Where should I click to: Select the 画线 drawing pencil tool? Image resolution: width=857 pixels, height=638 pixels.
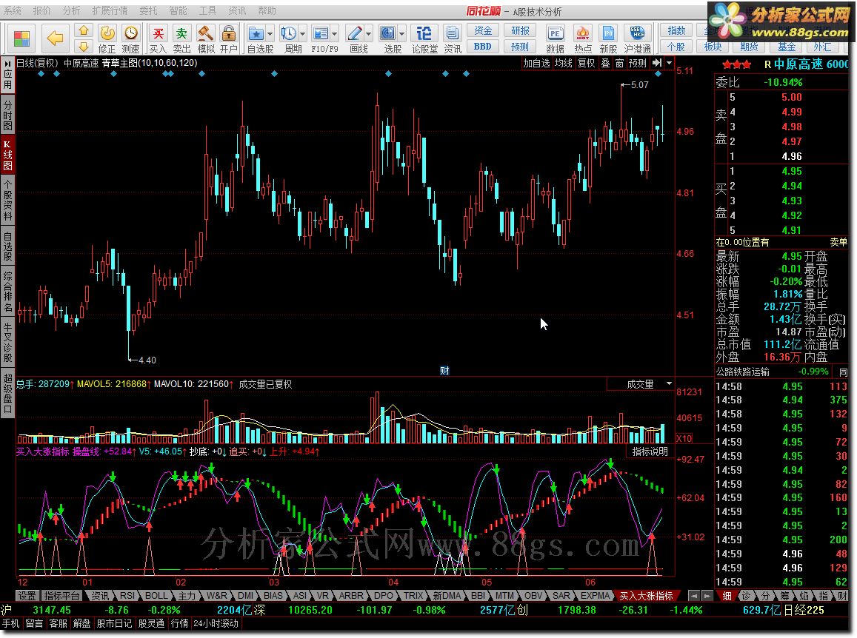355,34
